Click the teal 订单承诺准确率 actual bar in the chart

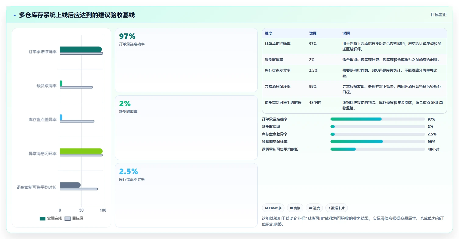coord(81,50)
